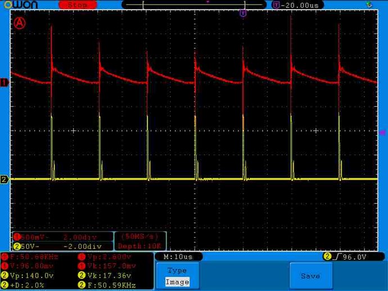Viewport: 388px width, 291px height.
Task: Open the Type Image menu button
Action: pyautogui.click(x=178, y=276)
